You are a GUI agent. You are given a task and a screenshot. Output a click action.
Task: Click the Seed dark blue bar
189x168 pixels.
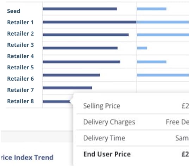click(x=80, y=9)
